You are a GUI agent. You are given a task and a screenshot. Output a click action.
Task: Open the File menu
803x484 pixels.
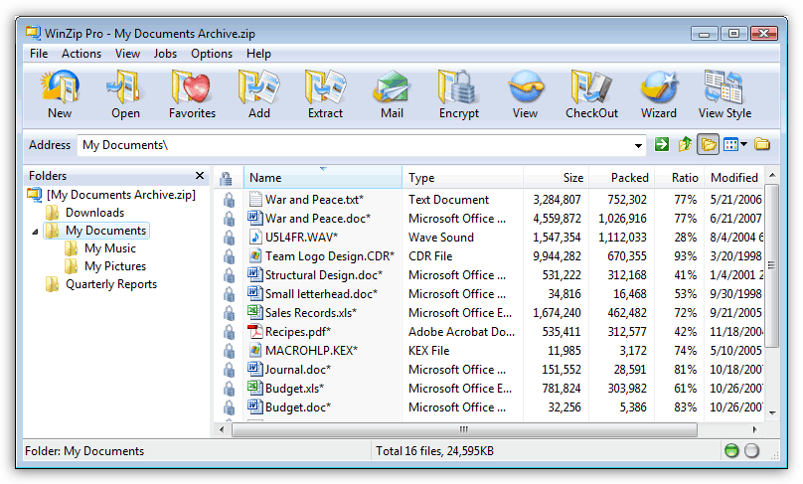[x=39, y=54]
